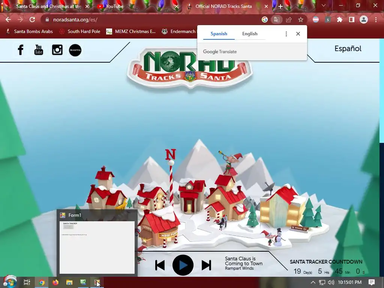Open NORAD's Instagram icon

pos(57,50)
